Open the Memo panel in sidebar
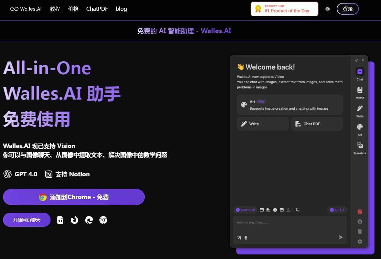This screenshot has width=381, height=259. (x=360, y=92)
